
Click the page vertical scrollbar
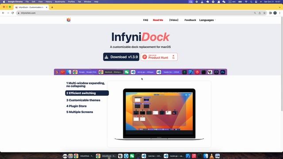[x=282, y=64]
